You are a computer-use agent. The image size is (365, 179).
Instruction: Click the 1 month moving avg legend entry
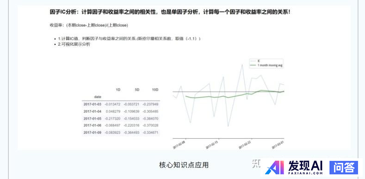pyautogui.click(x=266, y=65)
